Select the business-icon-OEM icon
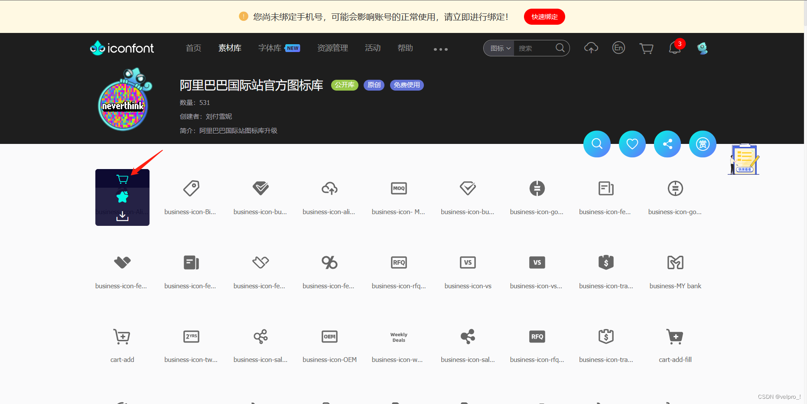Screen dimensions: 807x404 (329, 337)
